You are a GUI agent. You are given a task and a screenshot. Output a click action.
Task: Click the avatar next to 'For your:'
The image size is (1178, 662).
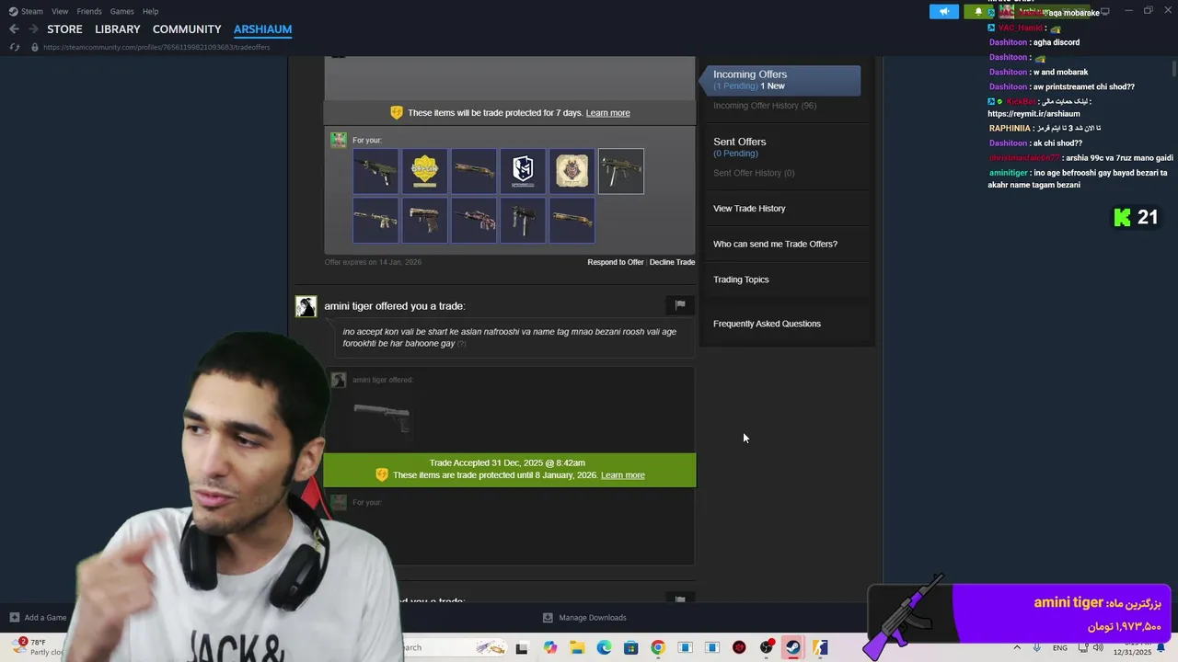tap(339, 140)
